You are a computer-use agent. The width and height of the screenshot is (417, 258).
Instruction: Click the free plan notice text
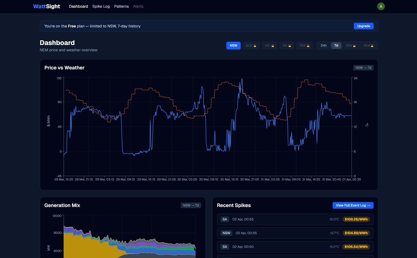coord(92,26)
